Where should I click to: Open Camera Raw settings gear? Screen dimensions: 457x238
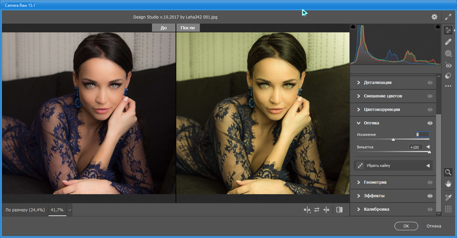pyautogui.click(x=434, y=17)
